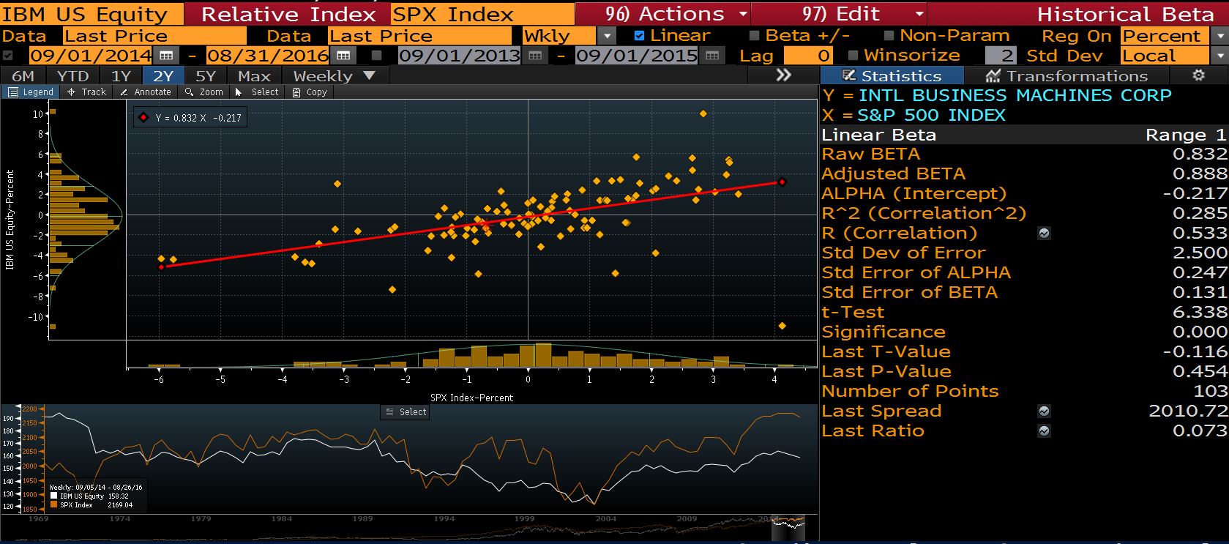The height and width of the screenshot is (544, 1229).
Task: Click the chart icon beside R (Correlation)
Action: pyautogui.click(x=1045, y=234)
